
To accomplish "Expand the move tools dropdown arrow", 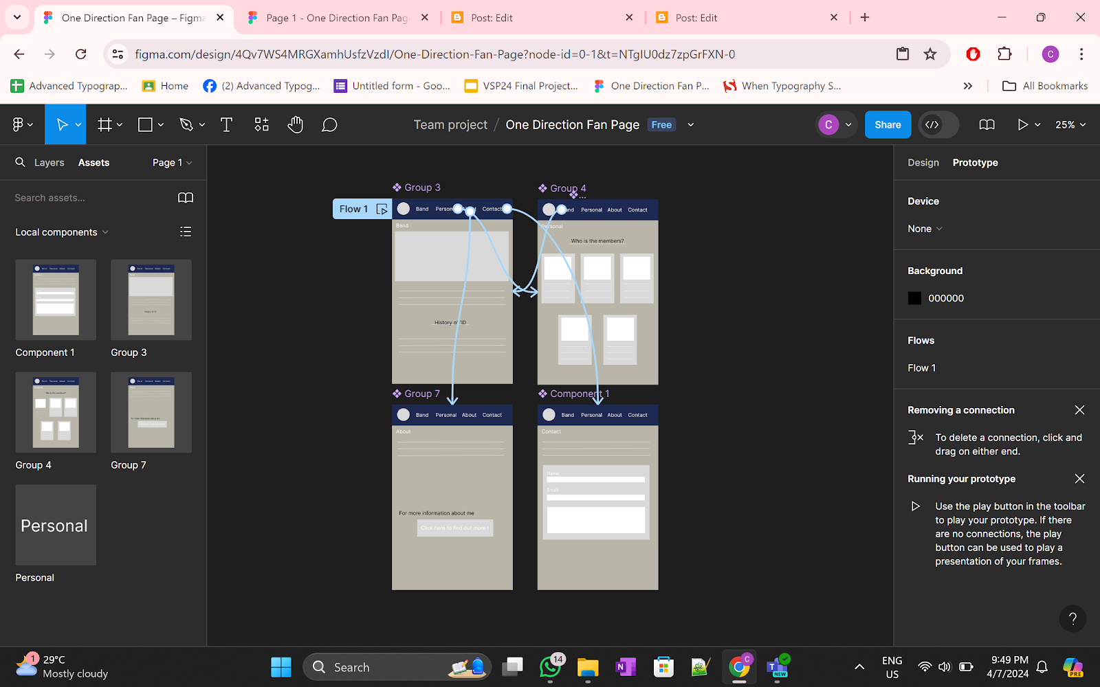I will (78, 125).
